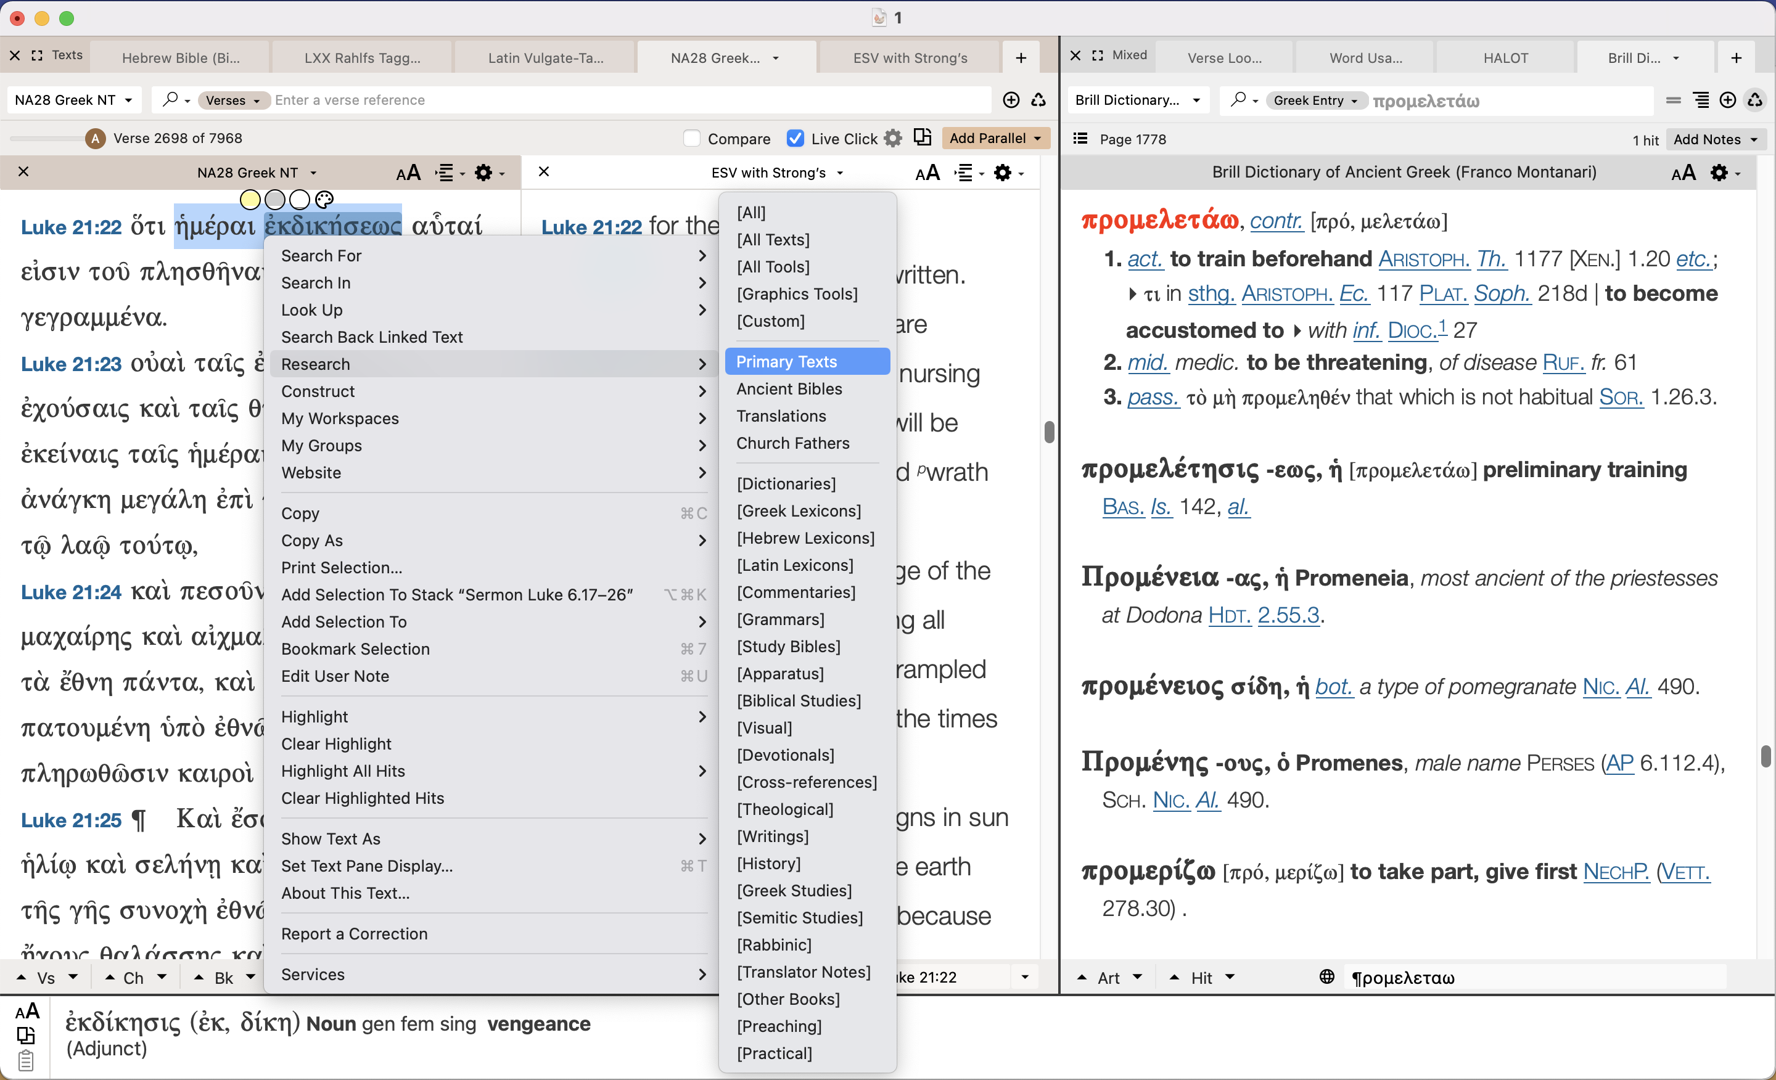The width and height of the screenshot is (1776, 1080).
Task: Open the font size AA icon in NA28 pane
Action: point(408,173)
